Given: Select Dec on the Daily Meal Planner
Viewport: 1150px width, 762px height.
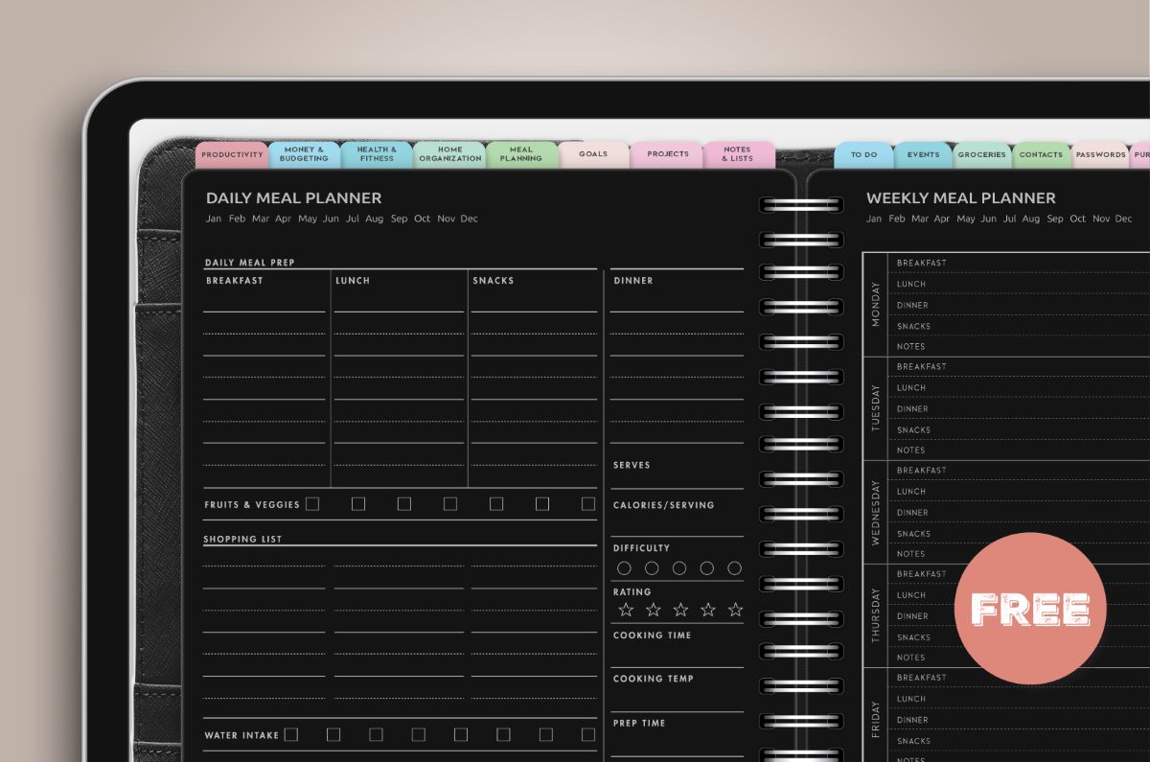Looking at the screenshot, I should point(469,219).
